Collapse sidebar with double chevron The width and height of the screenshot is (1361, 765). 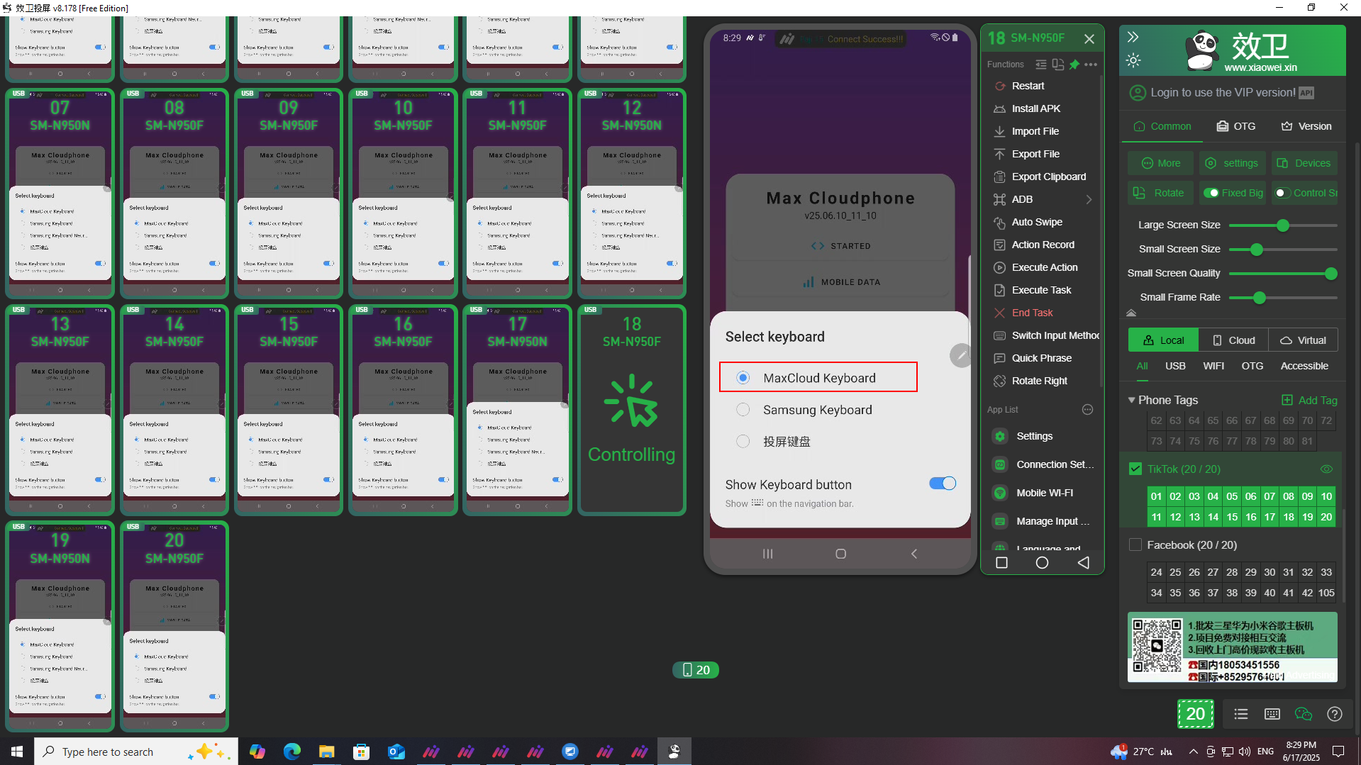click(1133, 37)
